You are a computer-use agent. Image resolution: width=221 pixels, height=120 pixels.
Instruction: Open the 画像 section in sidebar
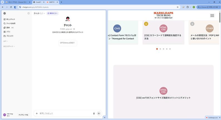(8, 28)
